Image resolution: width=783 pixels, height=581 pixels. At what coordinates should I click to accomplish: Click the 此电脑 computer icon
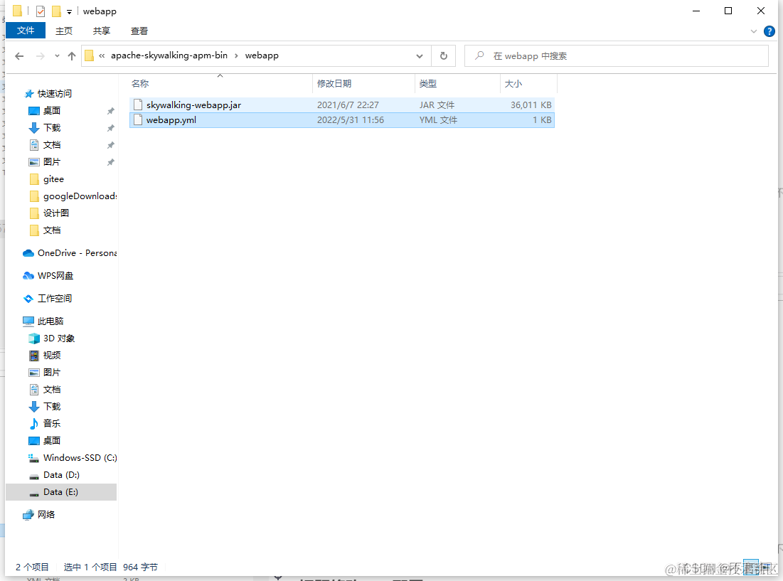point(28,321)
